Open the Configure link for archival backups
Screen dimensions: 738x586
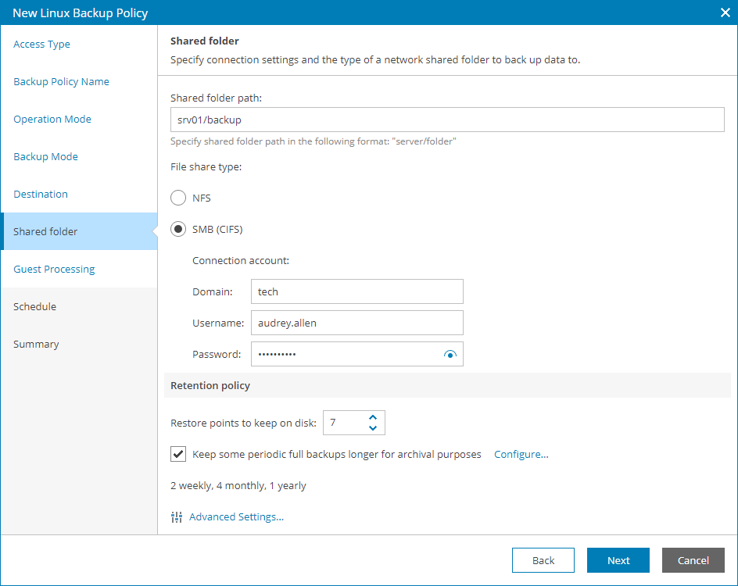tap(521, 454)
